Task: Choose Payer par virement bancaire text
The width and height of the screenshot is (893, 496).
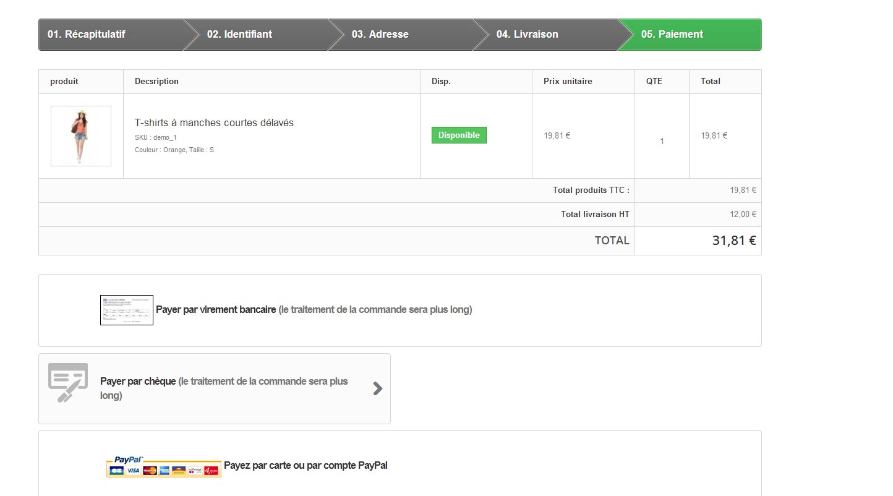Action: coord(216,309)
